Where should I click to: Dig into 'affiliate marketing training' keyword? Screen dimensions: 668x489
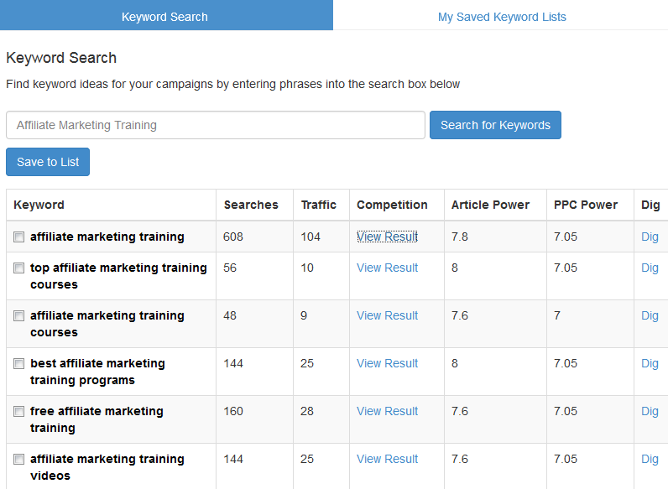coord(650,237)
